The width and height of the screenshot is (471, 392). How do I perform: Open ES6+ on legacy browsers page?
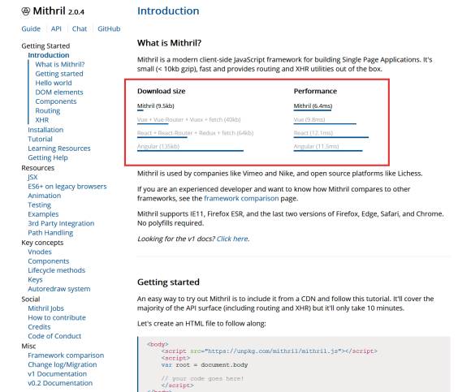pyautogui.click(x=67, y=187)
